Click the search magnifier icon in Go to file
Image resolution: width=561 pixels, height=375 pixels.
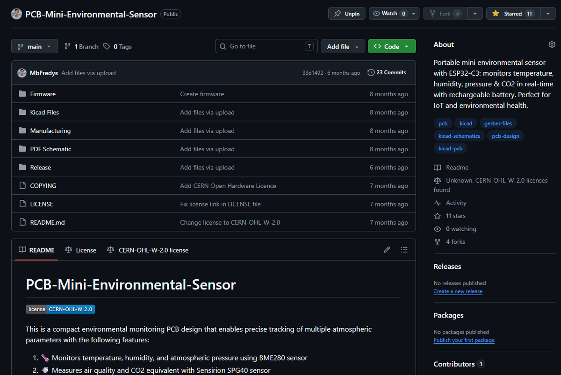223,46
